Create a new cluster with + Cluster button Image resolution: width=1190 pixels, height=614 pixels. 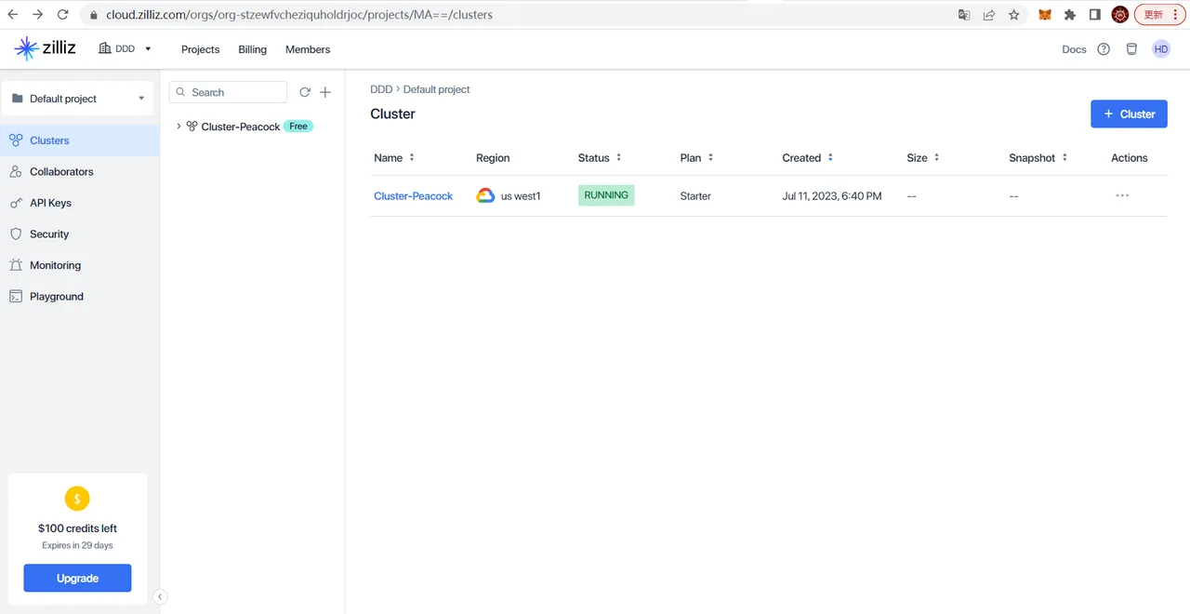tap(1129, 113)
